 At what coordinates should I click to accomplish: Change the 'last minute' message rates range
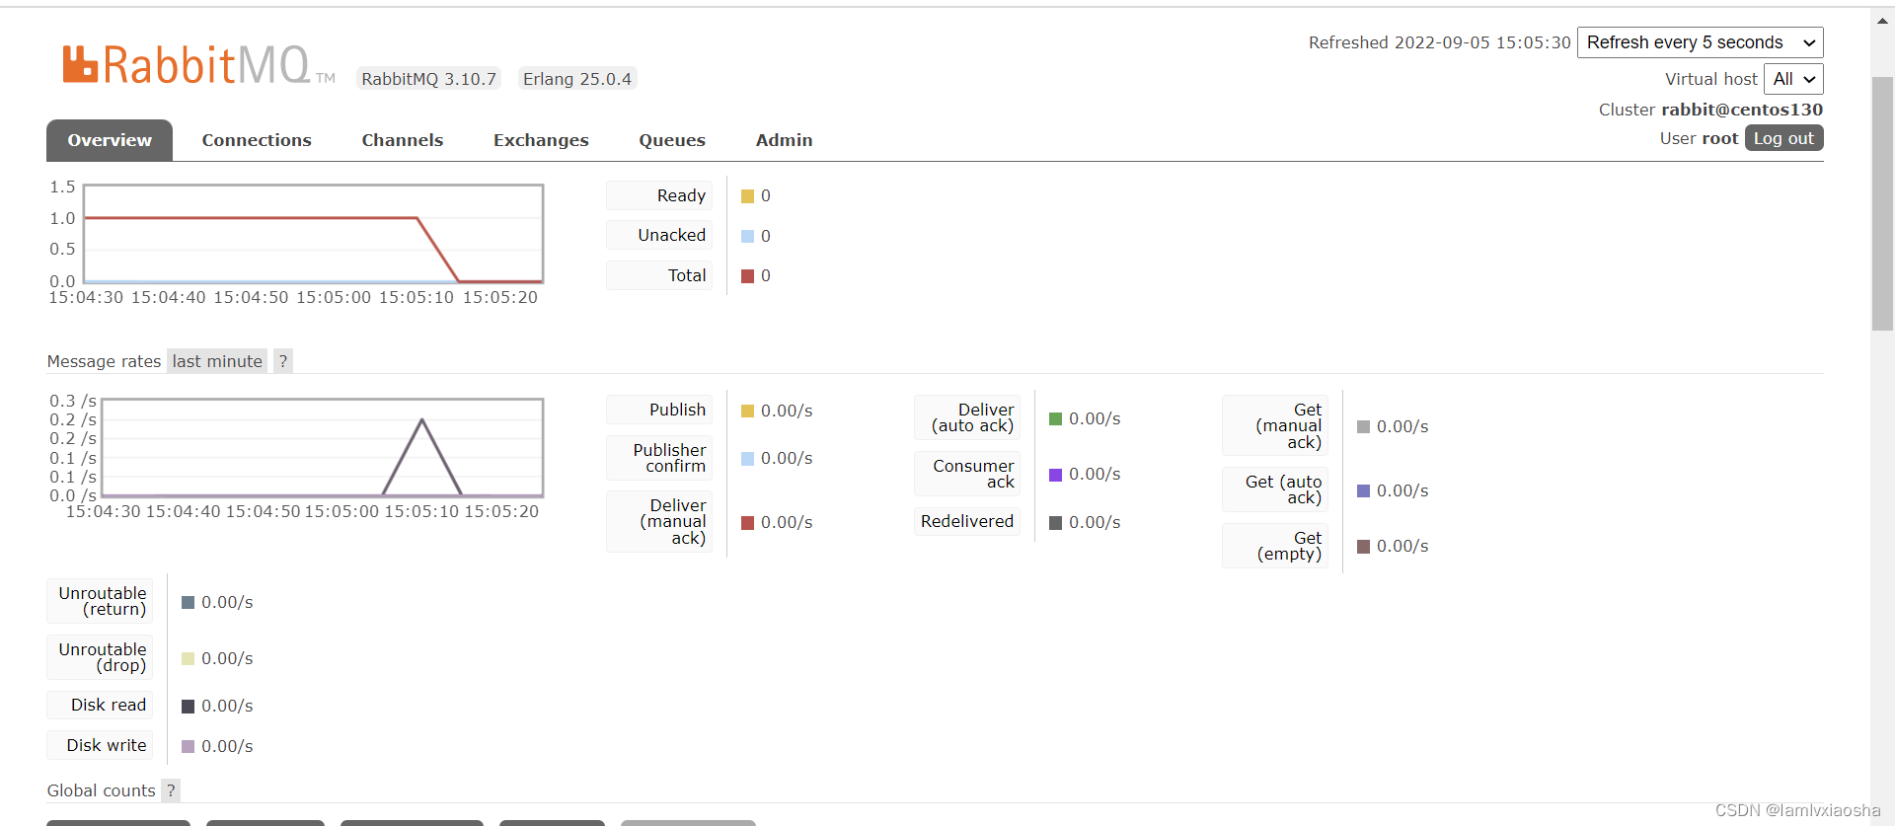pyautogui.click(x=217, y=361)
